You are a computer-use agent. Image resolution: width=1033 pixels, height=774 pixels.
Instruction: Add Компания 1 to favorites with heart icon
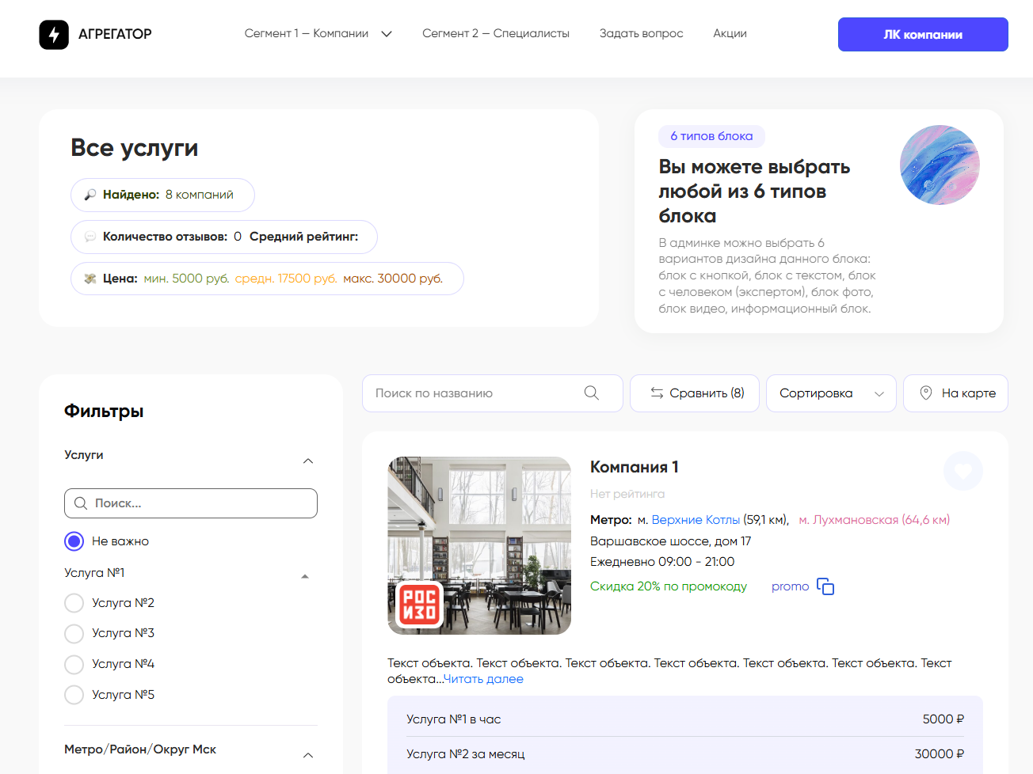pos(962,471)
